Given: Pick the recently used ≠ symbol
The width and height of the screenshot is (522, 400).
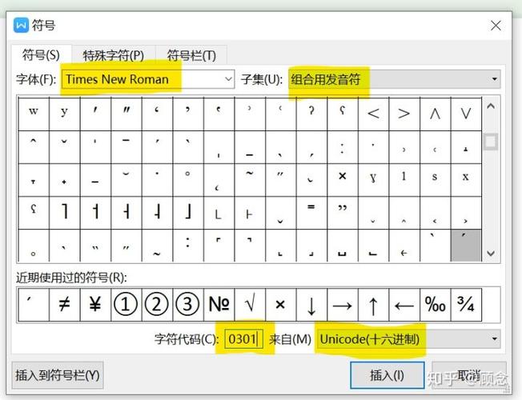Looking at the screenshot, I should pyautogui.click(x=64, y=305).
